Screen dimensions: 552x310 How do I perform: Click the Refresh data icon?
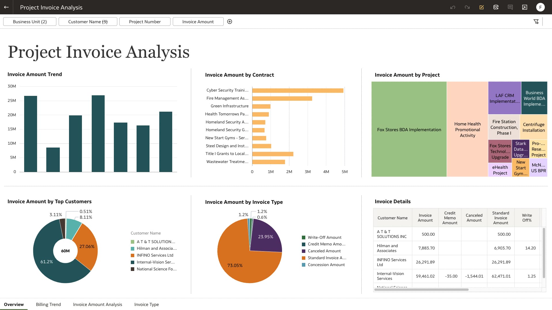coord(496,7)
